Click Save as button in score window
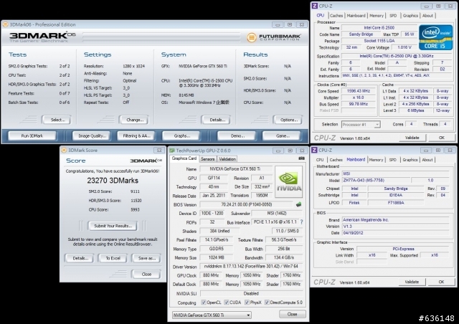This screenshot has height=324, width=459. point(146,258)
